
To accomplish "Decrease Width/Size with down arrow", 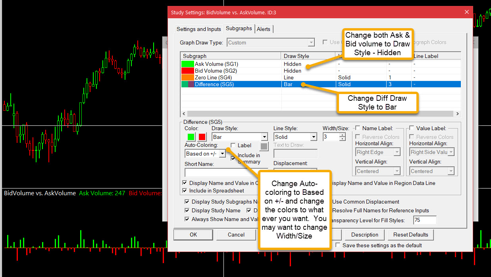I will coord(343,139).
